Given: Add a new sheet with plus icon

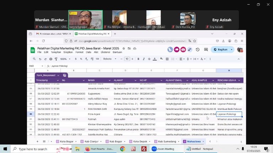Looking at the screenshot, I should point(37,141).
